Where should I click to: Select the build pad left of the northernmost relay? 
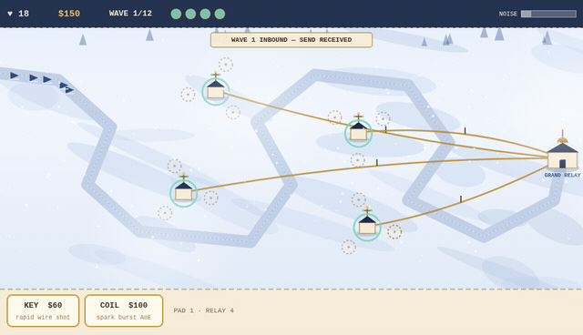tap(189, 95)
